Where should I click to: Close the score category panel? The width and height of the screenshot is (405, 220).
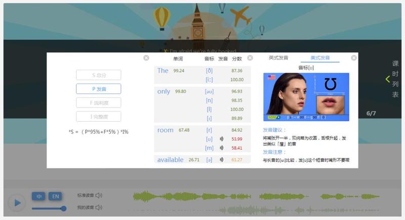(x=146, y=58)
